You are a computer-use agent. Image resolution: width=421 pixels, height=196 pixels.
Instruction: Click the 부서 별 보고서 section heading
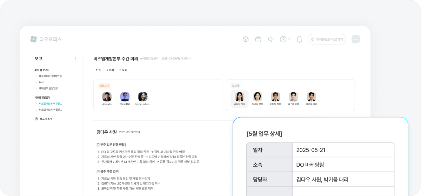pyautogui.click(x=42, y=70)
